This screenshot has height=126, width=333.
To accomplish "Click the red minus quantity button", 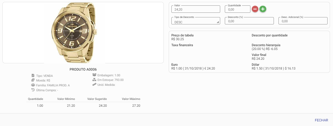I will (255, 9).
